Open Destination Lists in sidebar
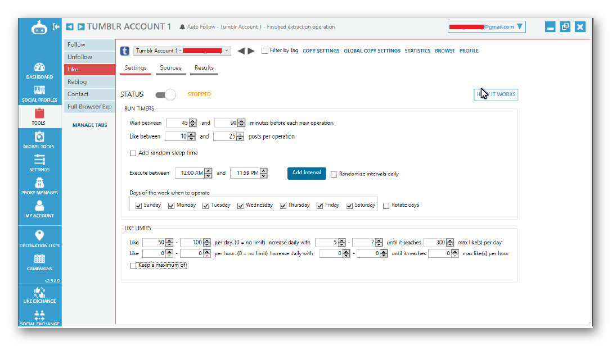Screen dimensions: 612x346 39,239
